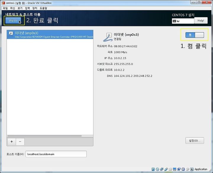
Task: Open the 도움말 menu
Action: tap(43, 8)
